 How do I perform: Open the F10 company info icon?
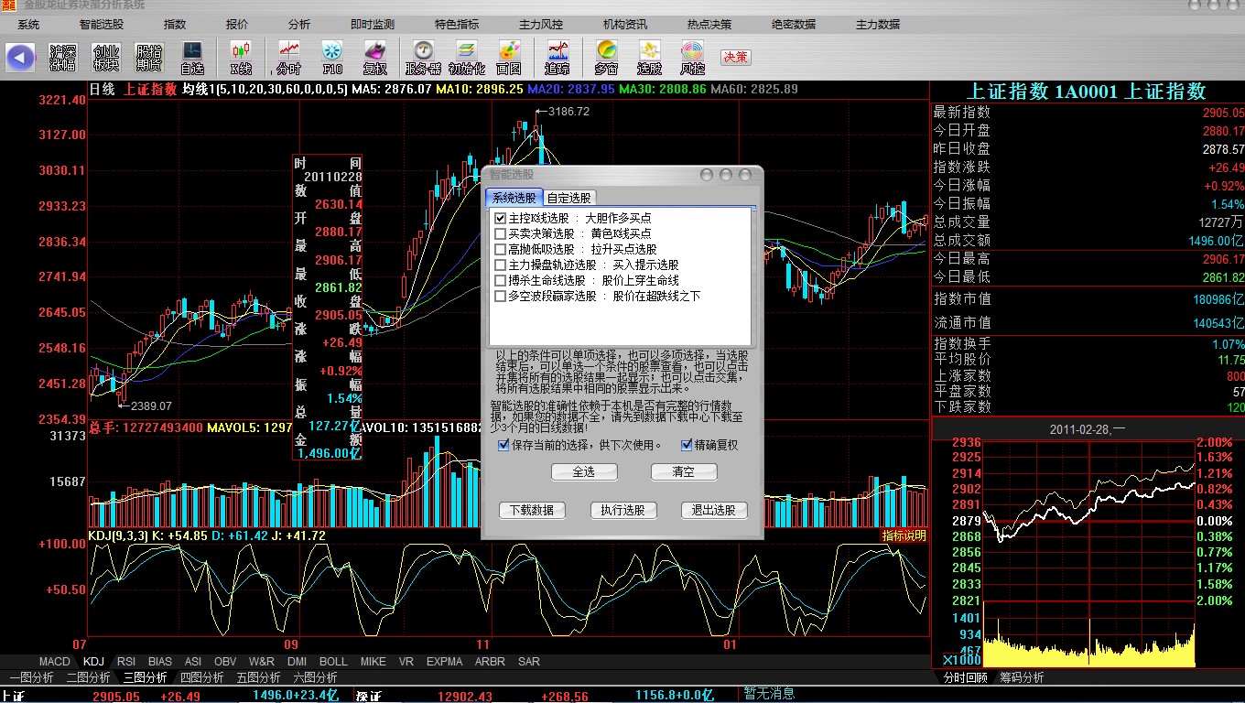click(332, 57)
